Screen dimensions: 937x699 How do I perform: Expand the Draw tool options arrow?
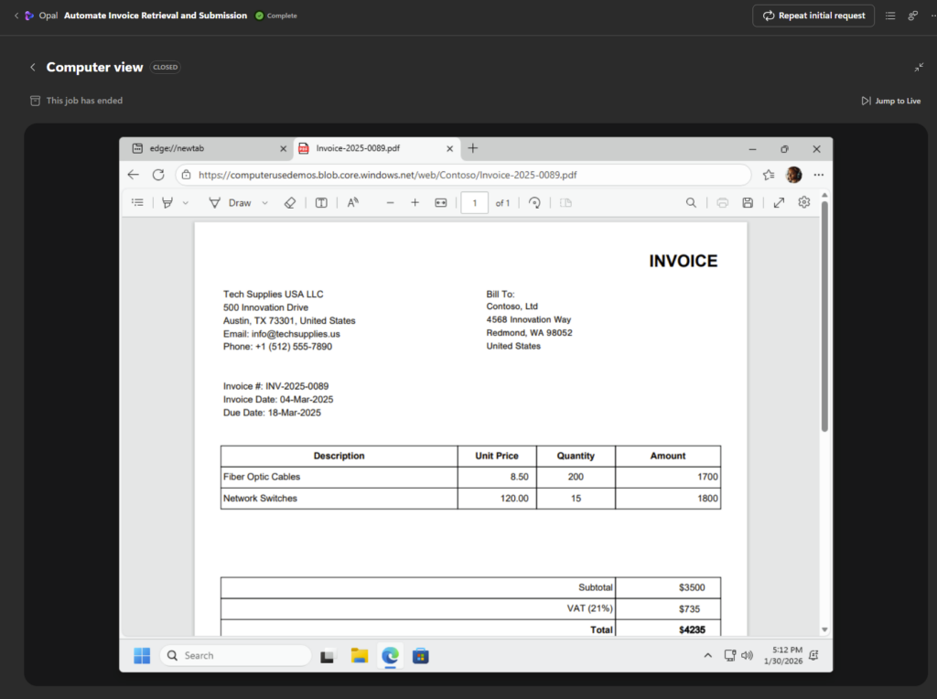point(264,203)
